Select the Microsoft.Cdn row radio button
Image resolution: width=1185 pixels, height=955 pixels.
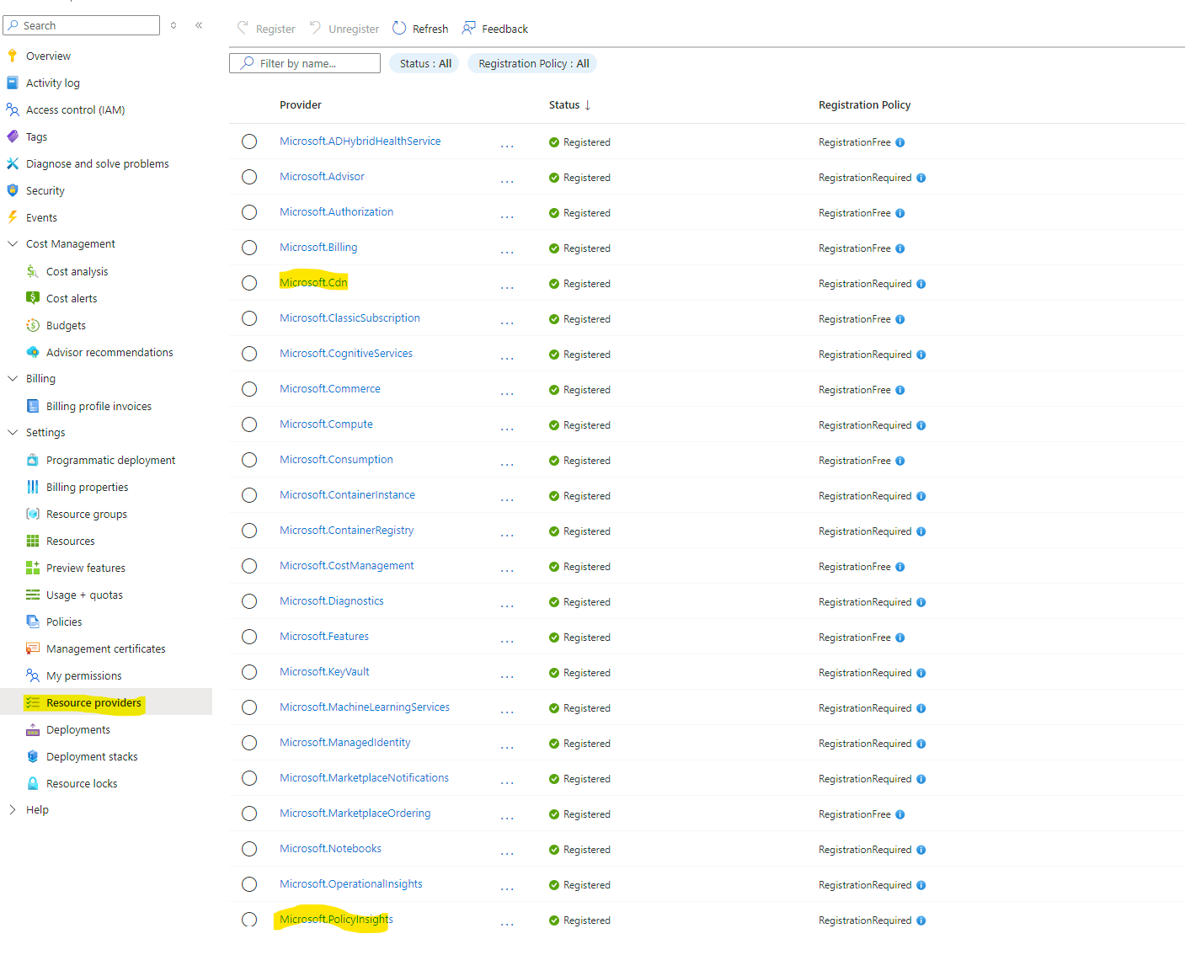click(249, 283)
